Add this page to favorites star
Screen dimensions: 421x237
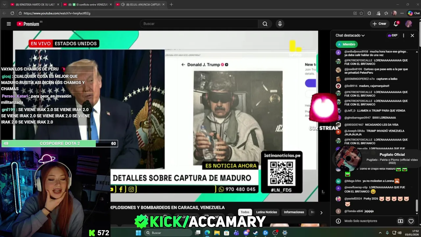(361, 13)
